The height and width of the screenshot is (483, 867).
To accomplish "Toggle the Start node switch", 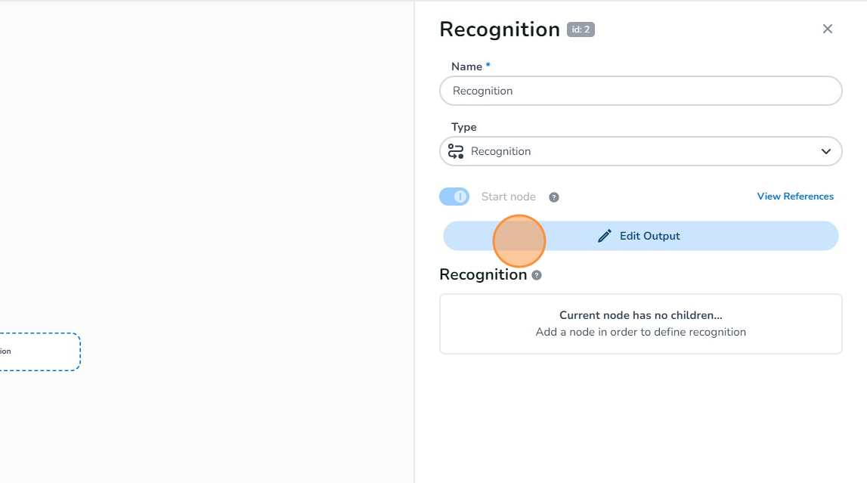I will [x=454, y=197].
